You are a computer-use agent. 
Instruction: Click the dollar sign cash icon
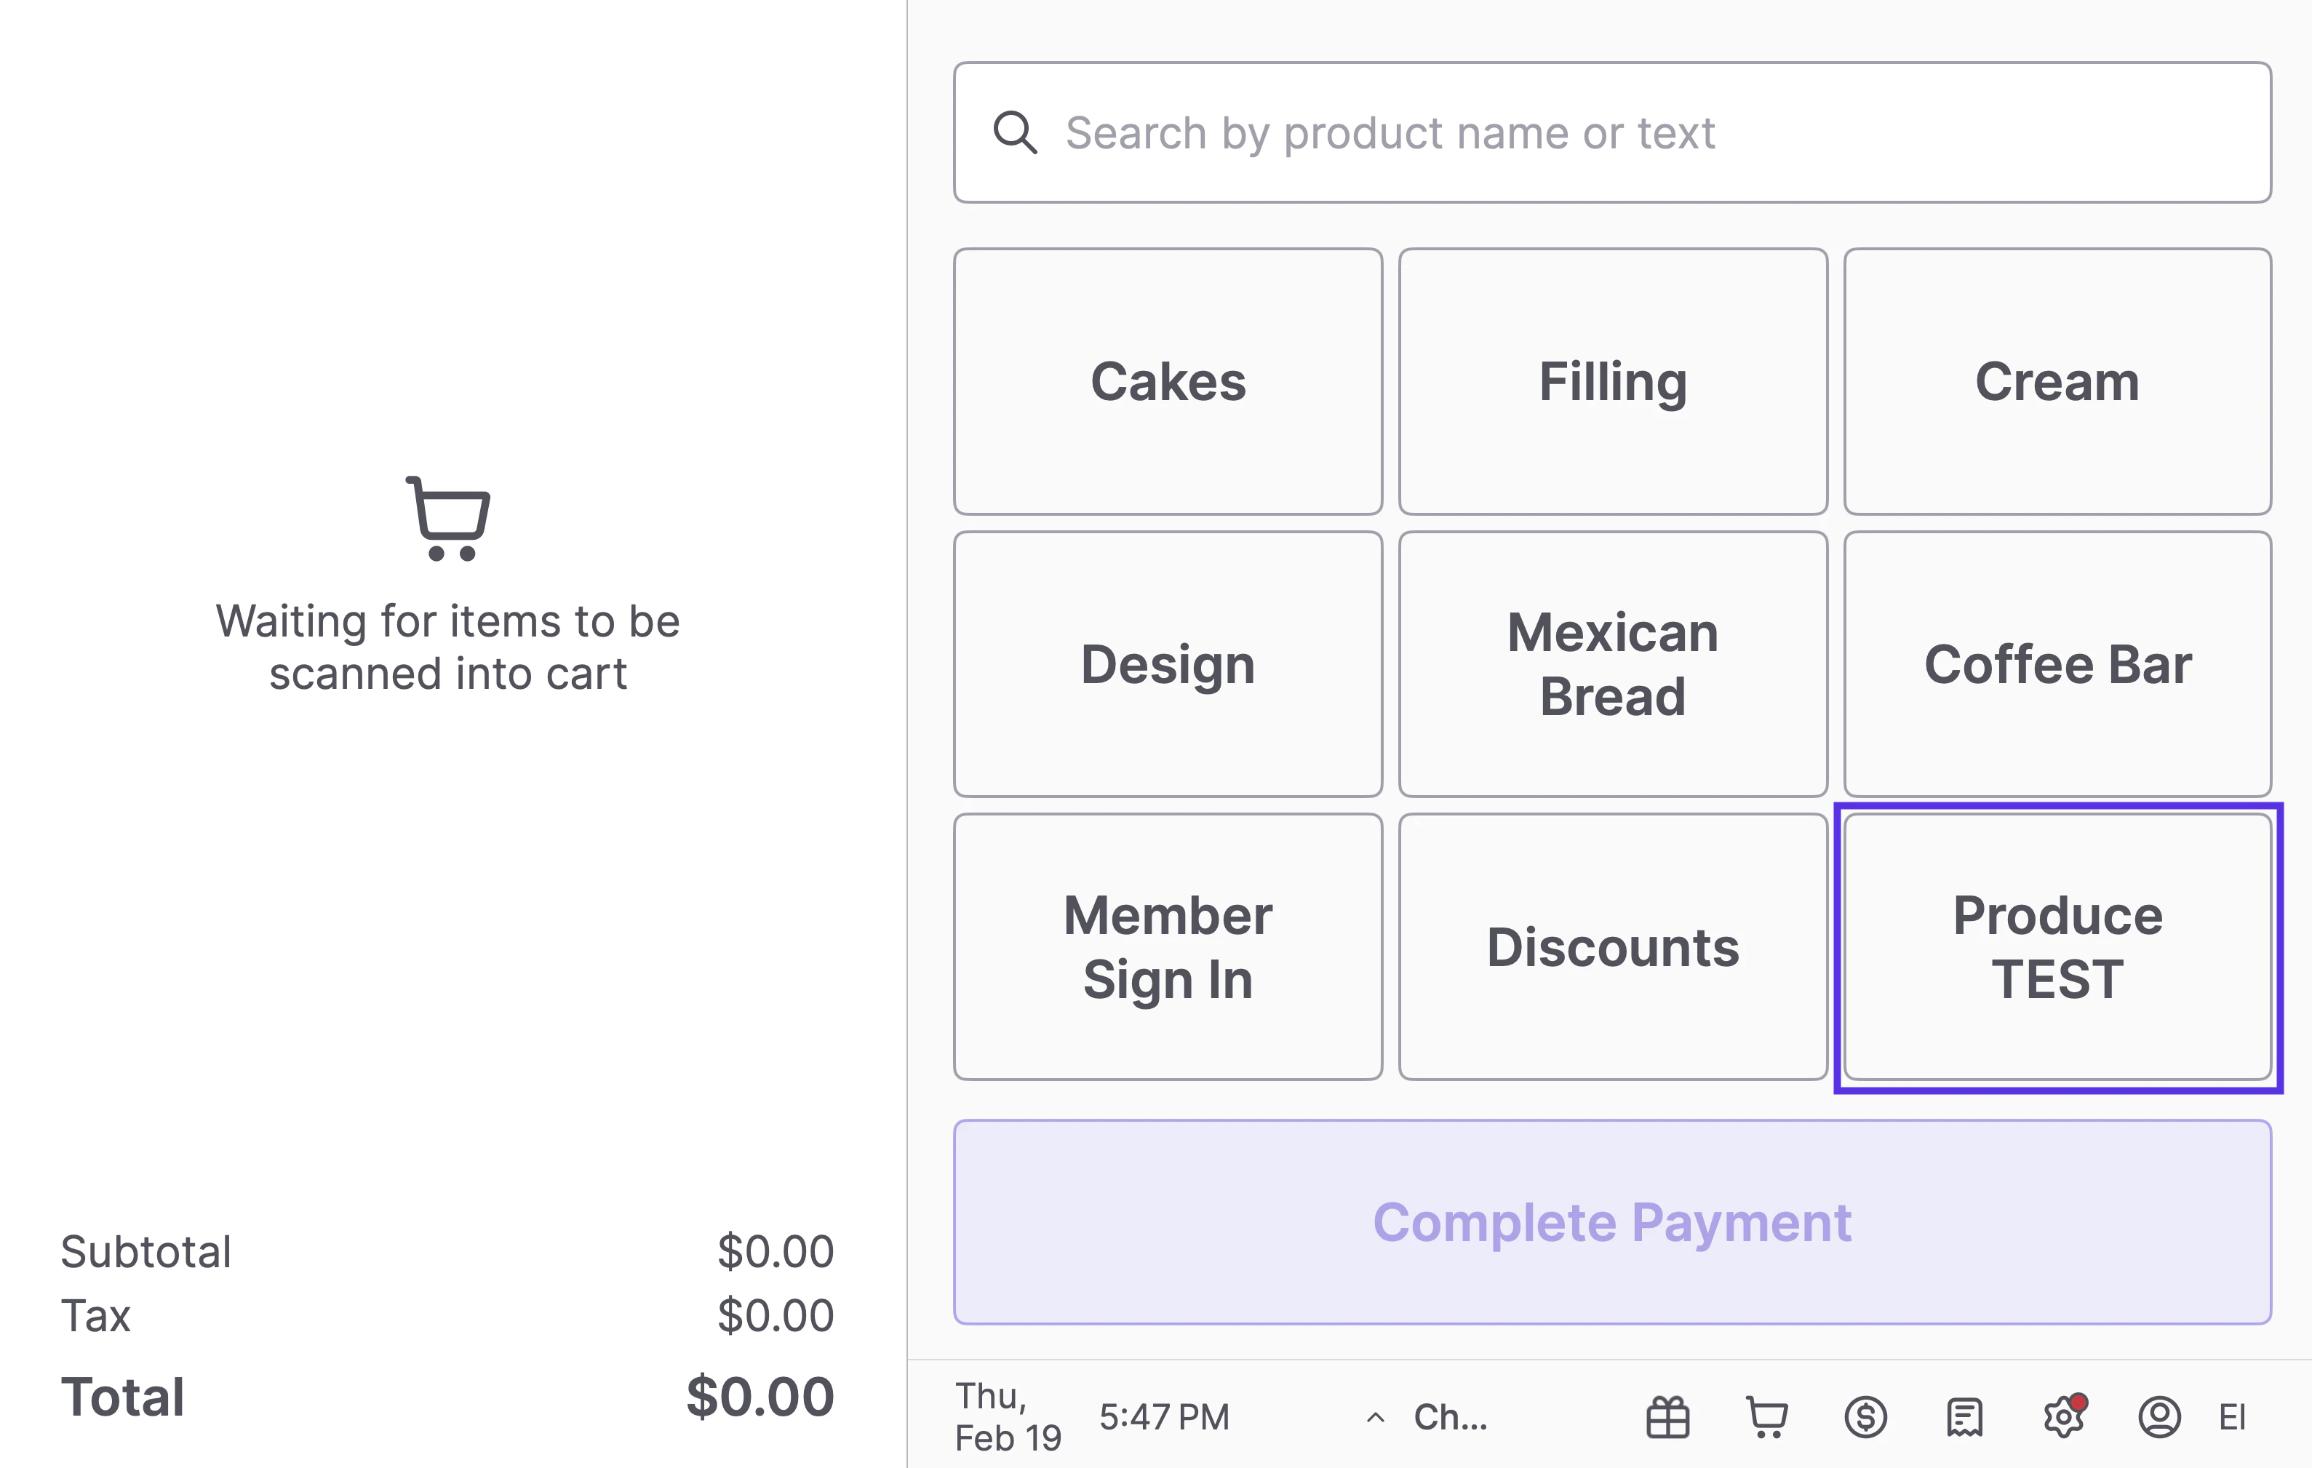point(1865,1417)
